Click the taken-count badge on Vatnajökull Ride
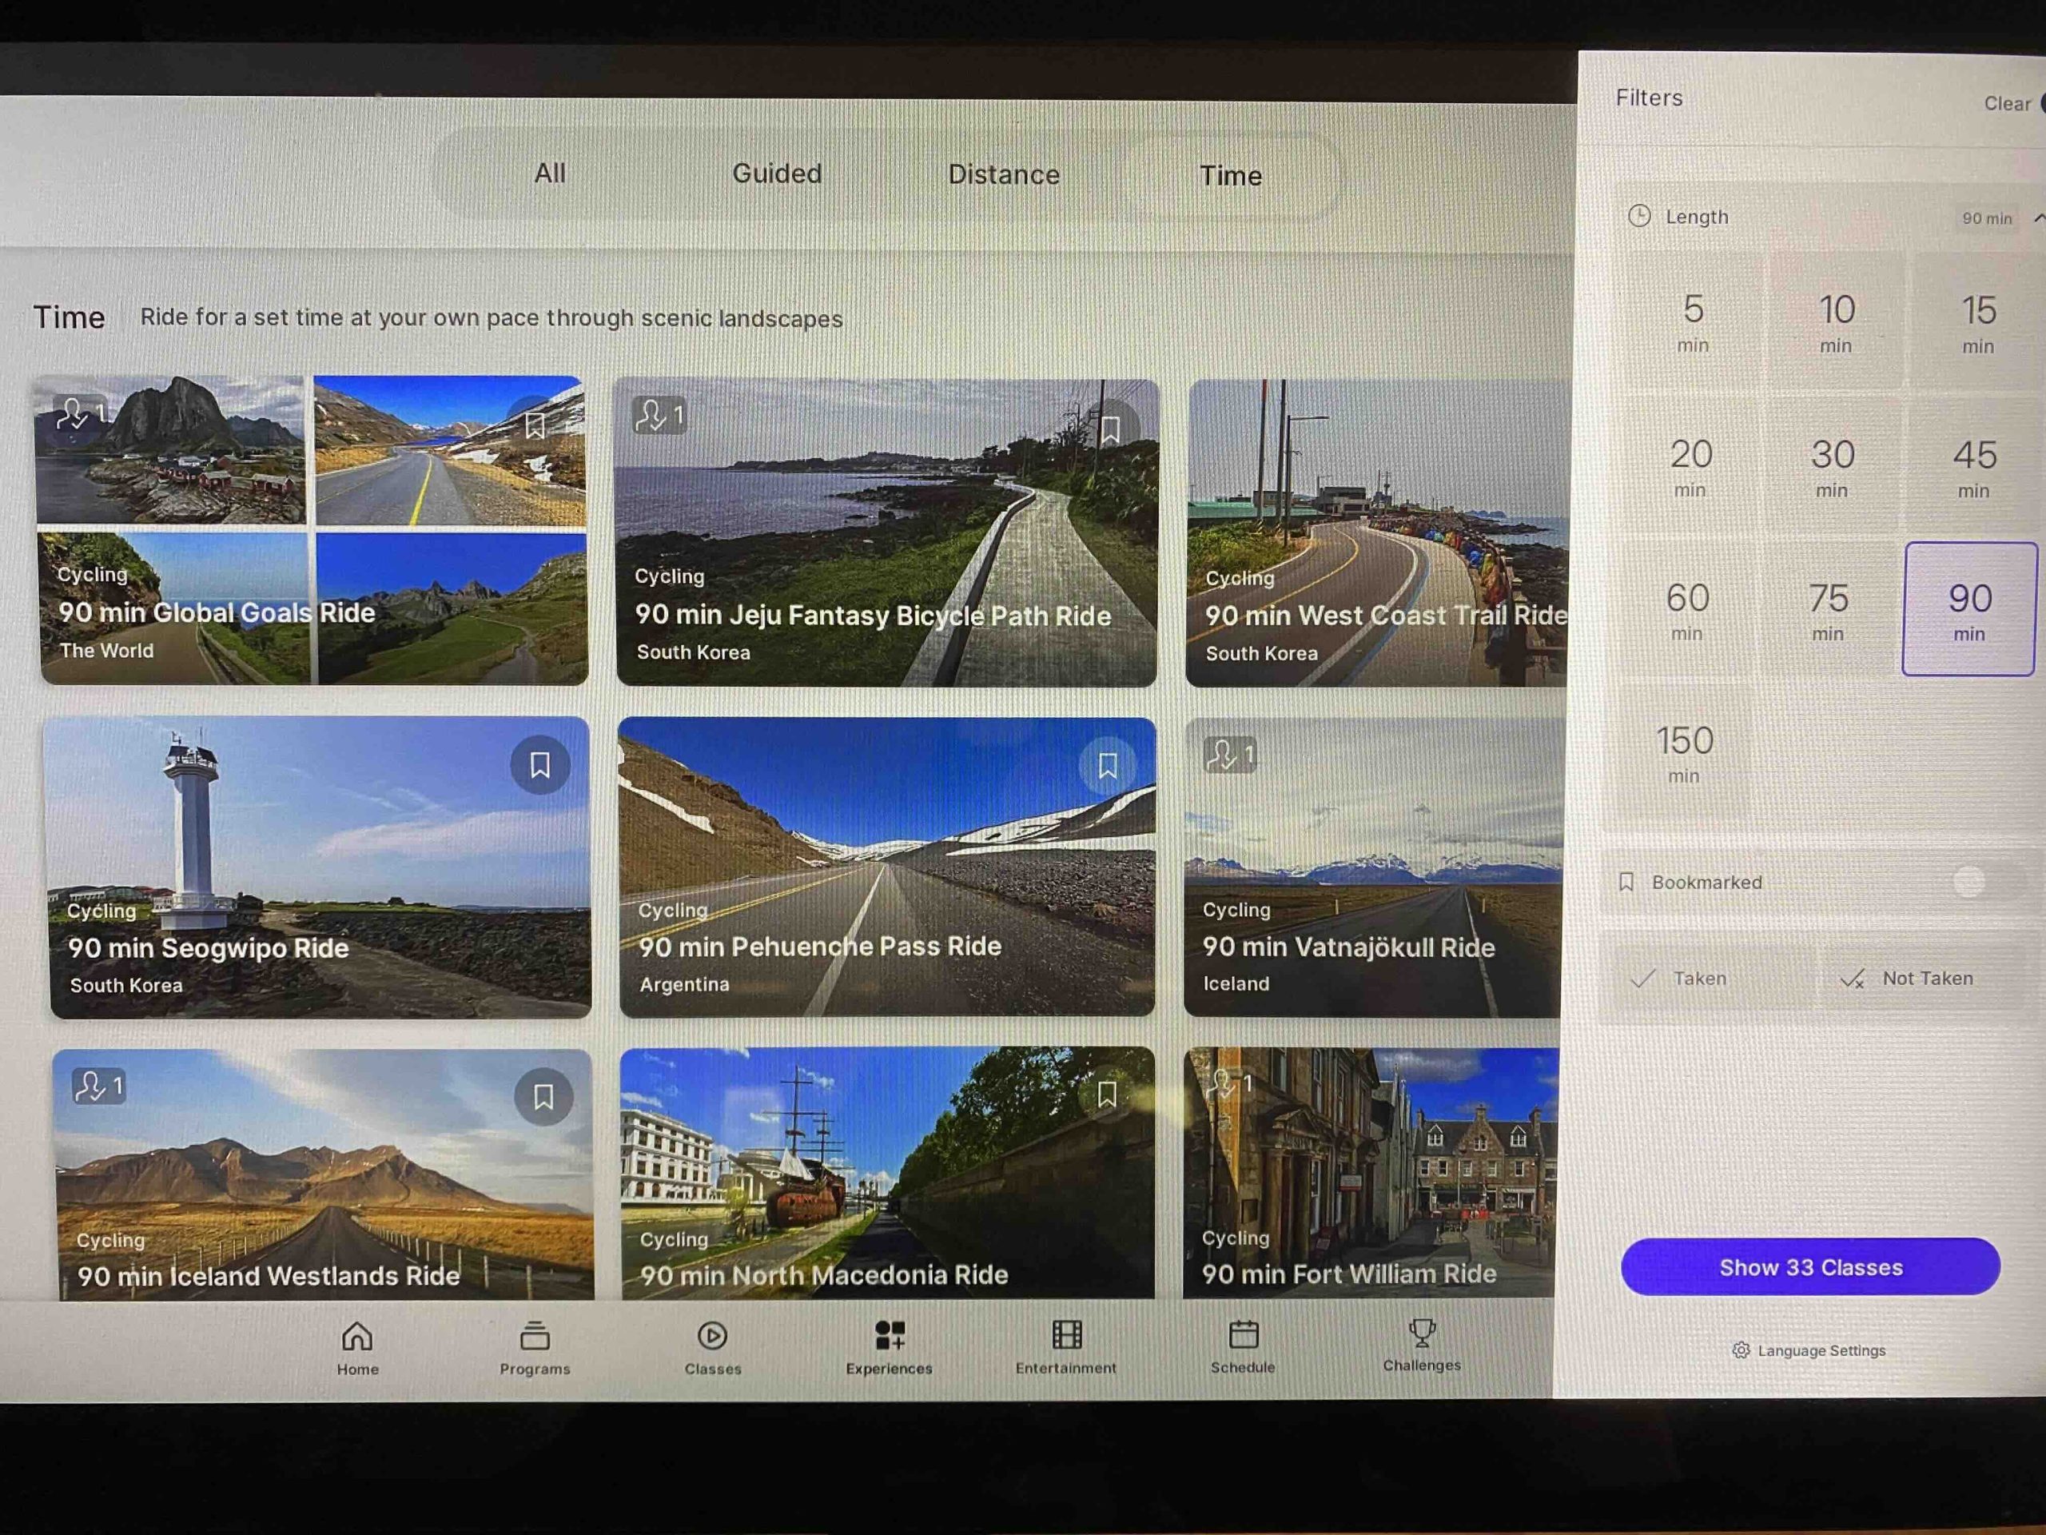 1229,755
